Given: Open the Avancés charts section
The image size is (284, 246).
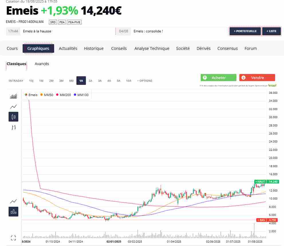Looking at the screenshot, I should click(x=42, y=64).
